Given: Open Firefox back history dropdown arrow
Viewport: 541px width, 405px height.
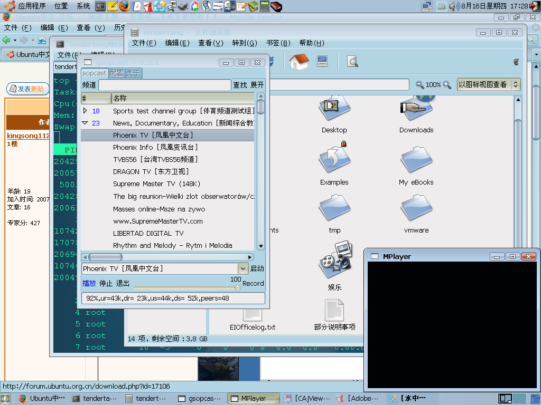Looking at the screenshot, I should pos(15,40).
